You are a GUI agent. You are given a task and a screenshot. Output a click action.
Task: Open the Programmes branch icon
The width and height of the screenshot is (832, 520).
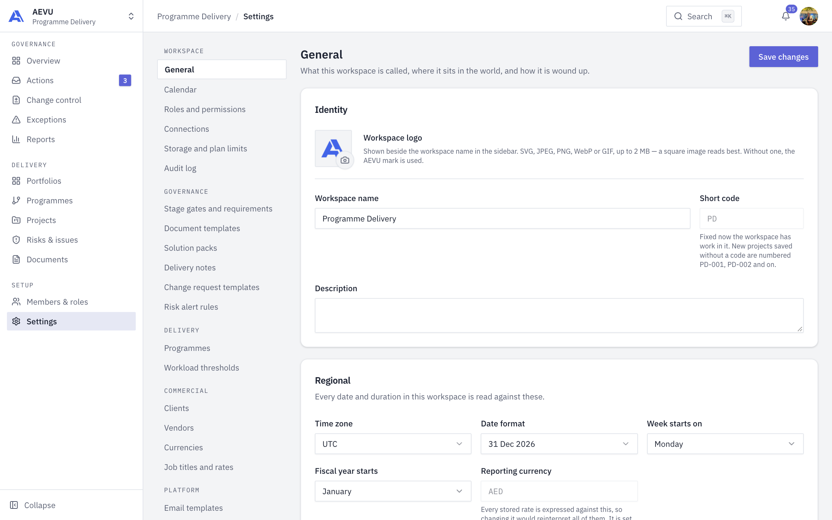(16, 201)
